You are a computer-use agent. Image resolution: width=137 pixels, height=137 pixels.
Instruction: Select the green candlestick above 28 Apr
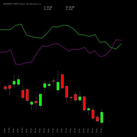click(102, 117)
